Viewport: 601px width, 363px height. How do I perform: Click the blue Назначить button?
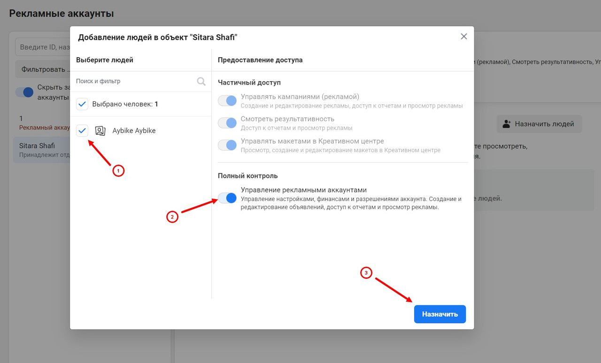click(440, 314)
